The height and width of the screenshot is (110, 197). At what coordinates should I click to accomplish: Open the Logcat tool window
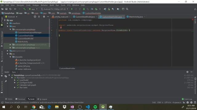pyautogui.click(x=42, y=99)
